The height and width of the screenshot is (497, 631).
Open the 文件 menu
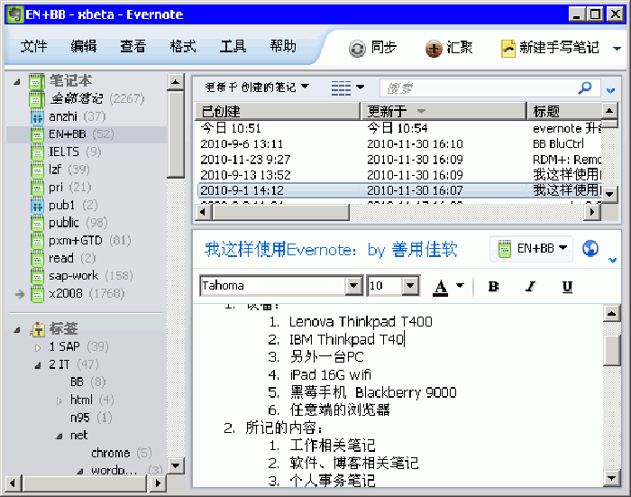click(33, 46)
